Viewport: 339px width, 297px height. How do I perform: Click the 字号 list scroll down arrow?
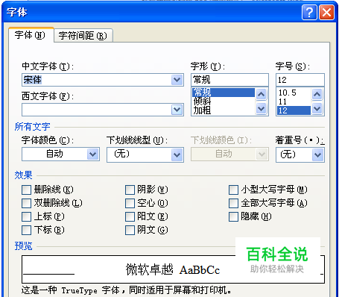point(317,108)
